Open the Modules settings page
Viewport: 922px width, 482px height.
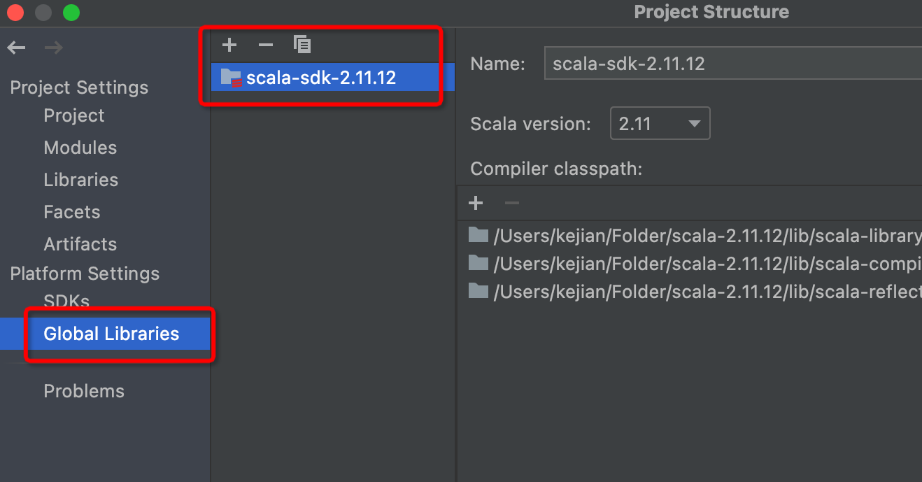[x=80, y=148]
